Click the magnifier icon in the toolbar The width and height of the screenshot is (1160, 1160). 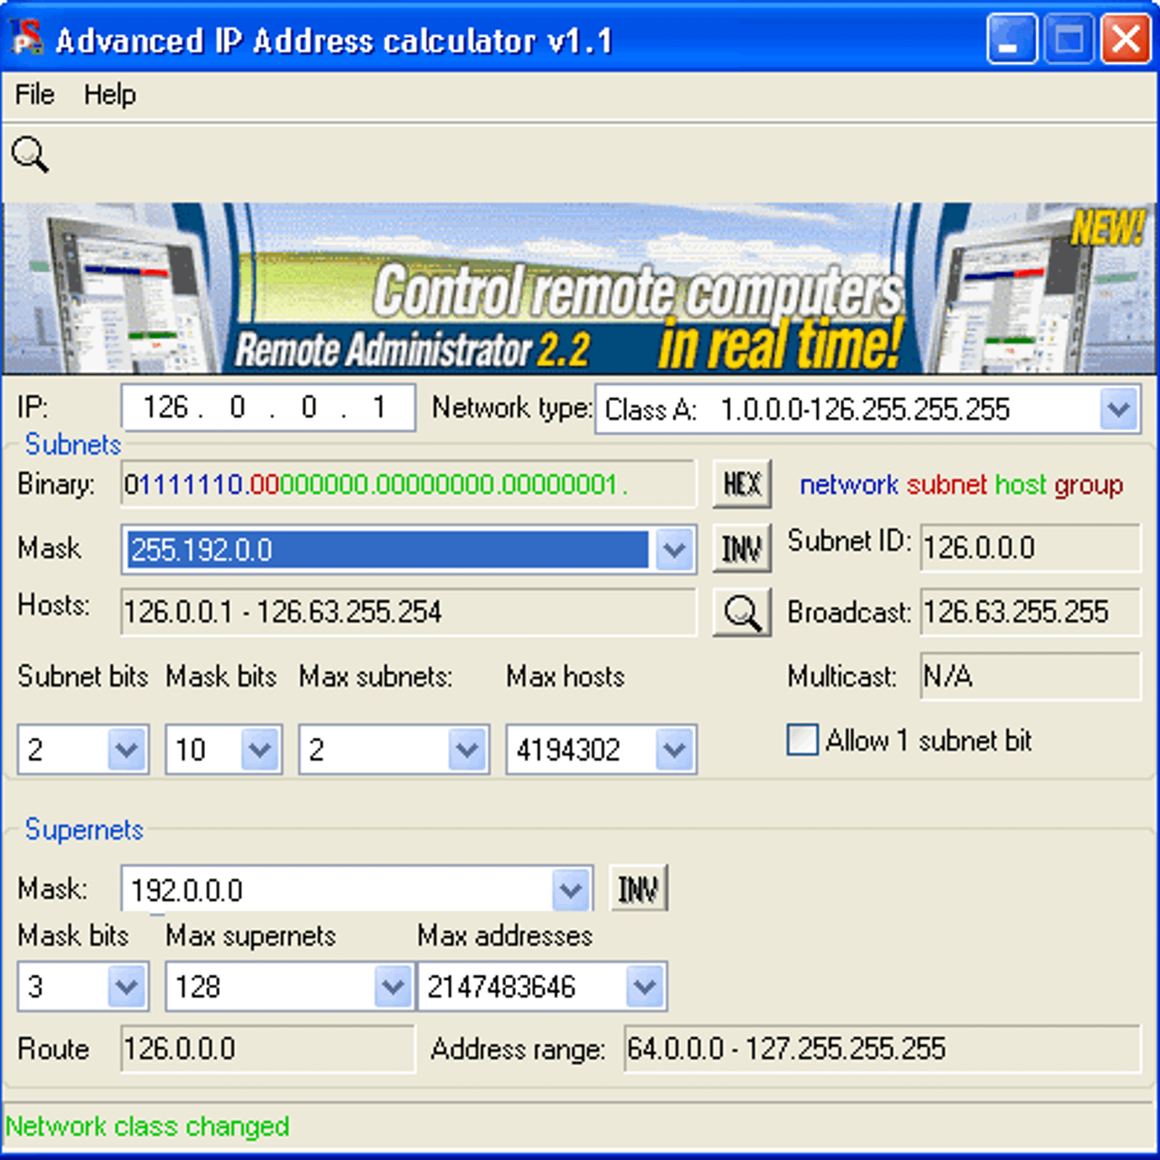pyautogui.click(x=30, y=154)
